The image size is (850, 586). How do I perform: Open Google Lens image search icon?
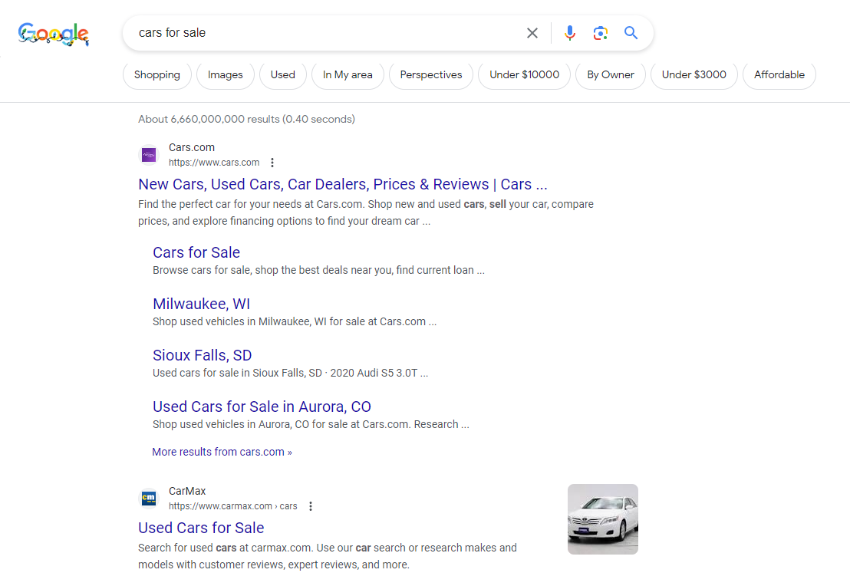(600, 33)
